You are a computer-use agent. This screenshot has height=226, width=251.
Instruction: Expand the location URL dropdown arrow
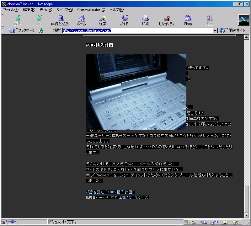tap(215, 30)
